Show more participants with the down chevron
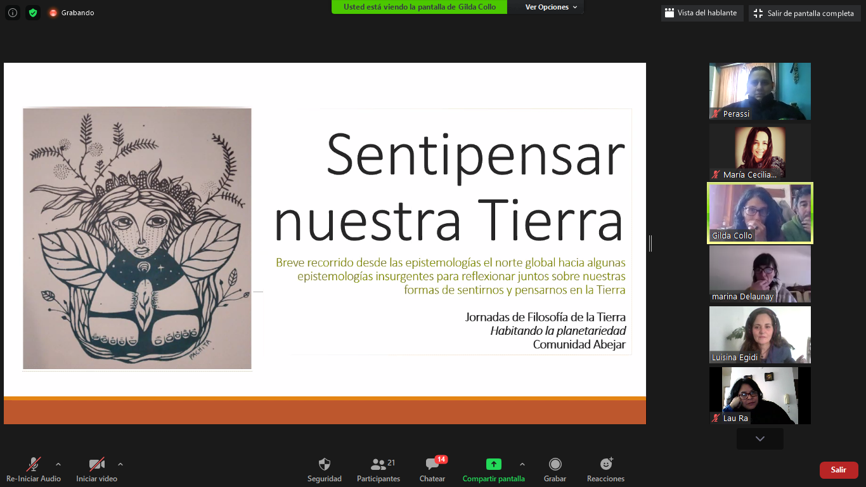 [760, 439]
